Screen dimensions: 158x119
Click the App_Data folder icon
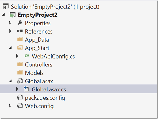point(20,39)
